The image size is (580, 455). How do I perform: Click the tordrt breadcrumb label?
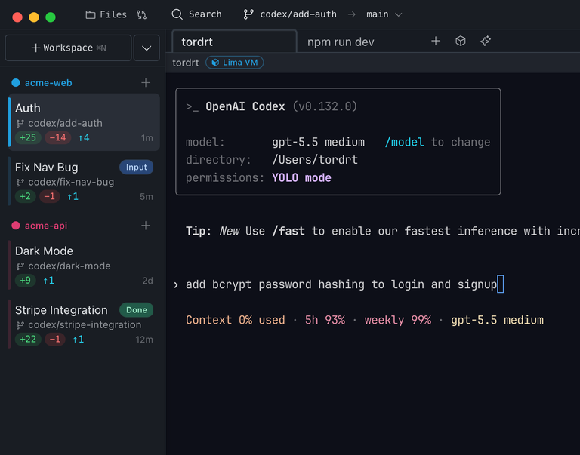(x=186, y=63)
